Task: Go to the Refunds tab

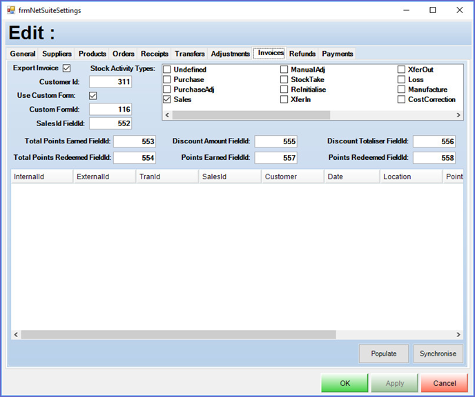Action: pyautogui.click(x=302, y=54)
